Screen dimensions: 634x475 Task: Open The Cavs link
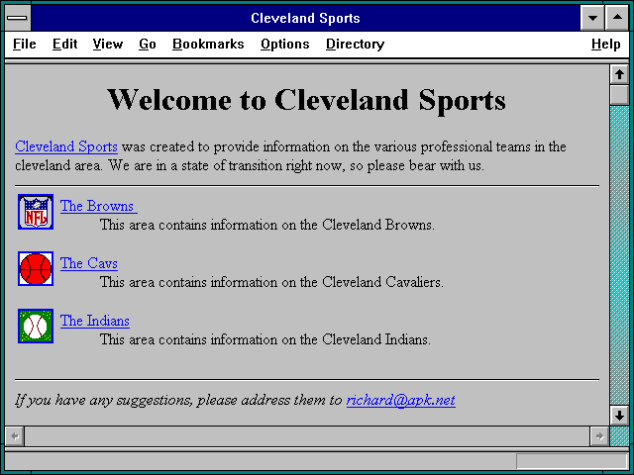89,263
